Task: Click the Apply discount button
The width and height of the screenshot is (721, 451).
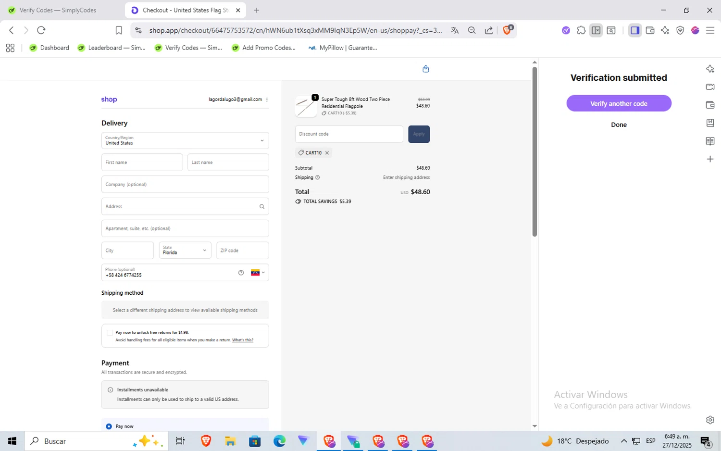Action: click(419, 134)
